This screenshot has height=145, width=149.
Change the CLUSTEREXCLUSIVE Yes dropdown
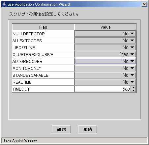(x=105, y=54)
